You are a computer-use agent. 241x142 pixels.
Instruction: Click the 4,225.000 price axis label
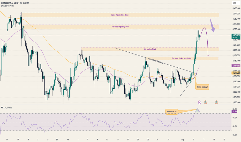pyautogui.click(x=236, y=45)
